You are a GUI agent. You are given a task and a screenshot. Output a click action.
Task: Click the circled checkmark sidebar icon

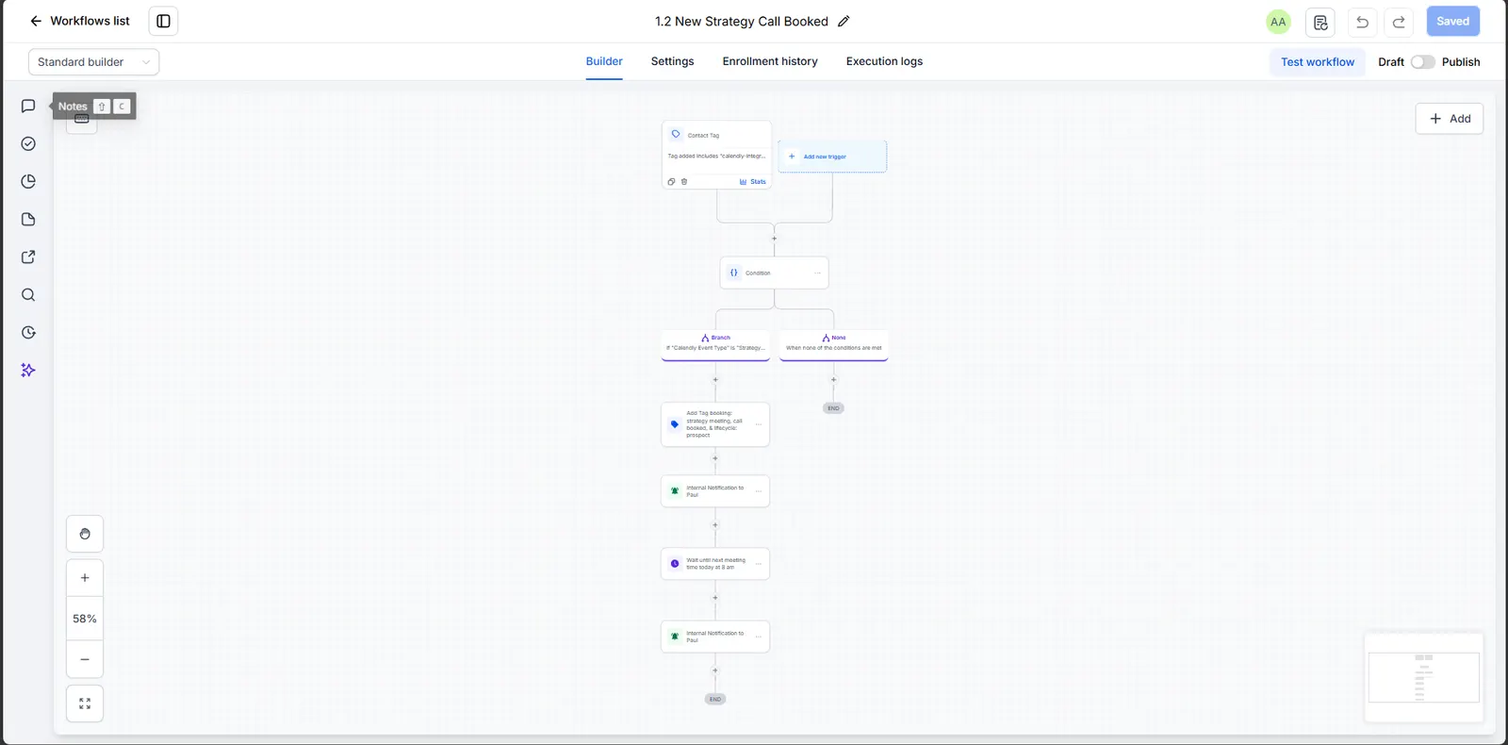[28, 144]
